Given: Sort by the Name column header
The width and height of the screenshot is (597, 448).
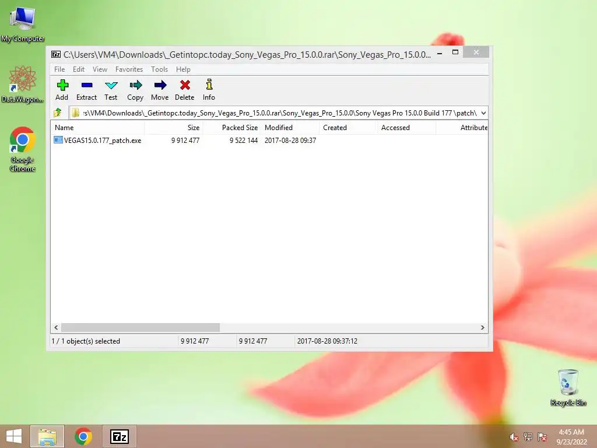Looking at the screenshot, I should 97,128.
